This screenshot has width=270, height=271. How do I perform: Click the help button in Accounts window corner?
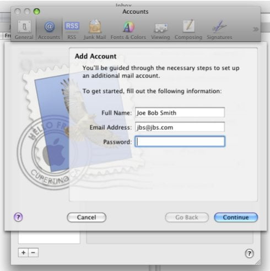pos(249,253)
